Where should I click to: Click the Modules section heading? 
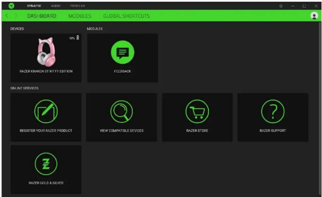[x=95, y=29]
